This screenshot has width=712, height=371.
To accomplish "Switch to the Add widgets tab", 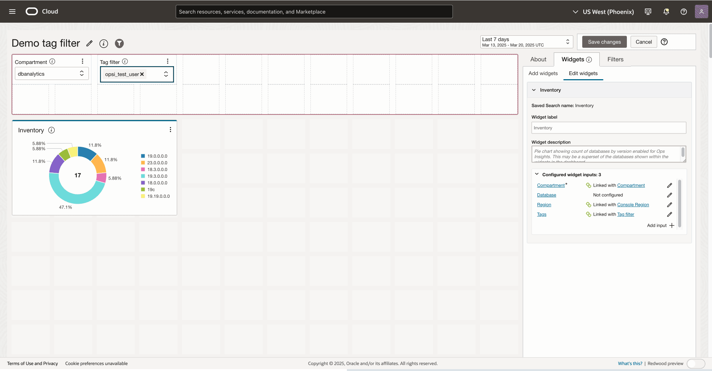I will [543, 74].
